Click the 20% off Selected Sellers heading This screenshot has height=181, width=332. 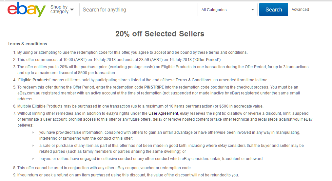160,34
